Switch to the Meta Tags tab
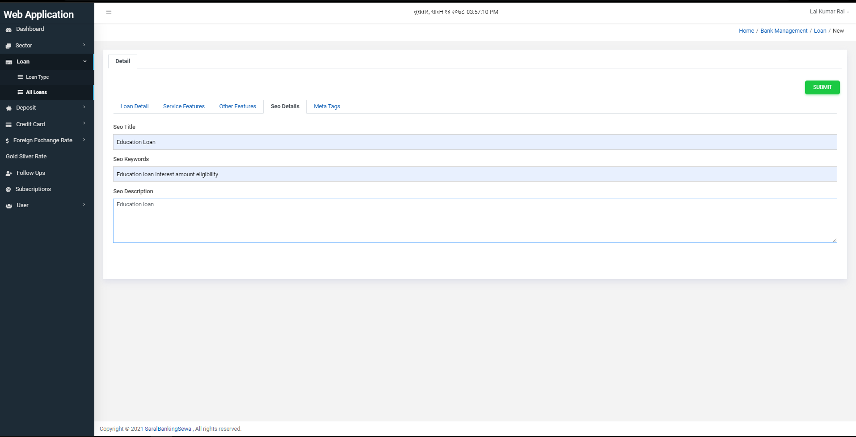Image resolution: width=856 pixels, height=437 pixels. [x=327, y=106]
